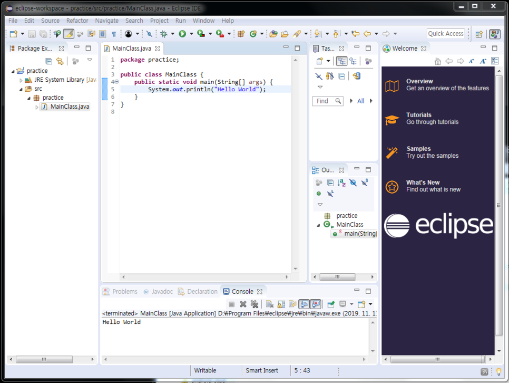Switch to the Javadoc tab
Screen dimensions: 509x383
(158, 292)
